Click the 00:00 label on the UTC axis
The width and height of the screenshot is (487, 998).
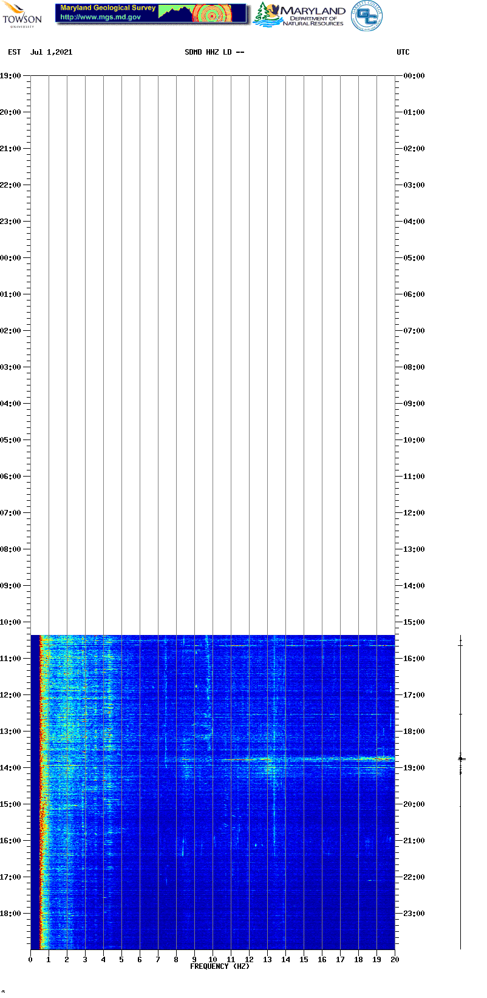(414, 76)
